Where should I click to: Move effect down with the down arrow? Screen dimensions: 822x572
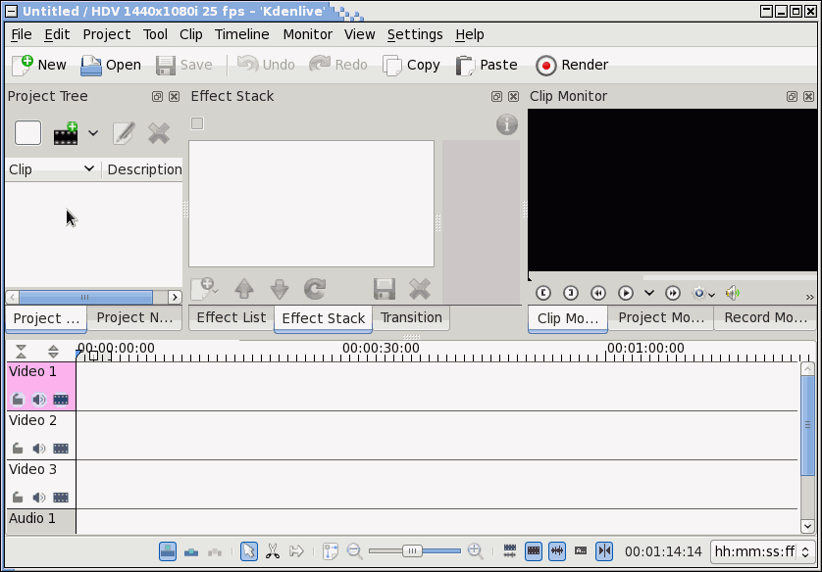(x=280, y=289)
